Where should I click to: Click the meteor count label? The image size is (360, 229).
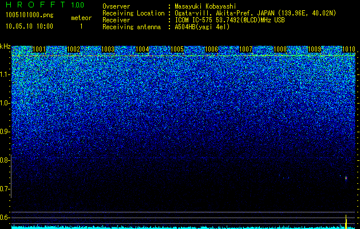point(81,18)
